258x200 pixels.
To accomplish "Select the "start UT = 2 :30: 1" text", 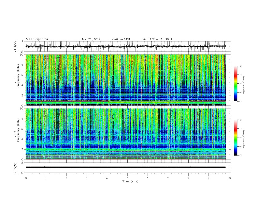I will tap(157, 39).
